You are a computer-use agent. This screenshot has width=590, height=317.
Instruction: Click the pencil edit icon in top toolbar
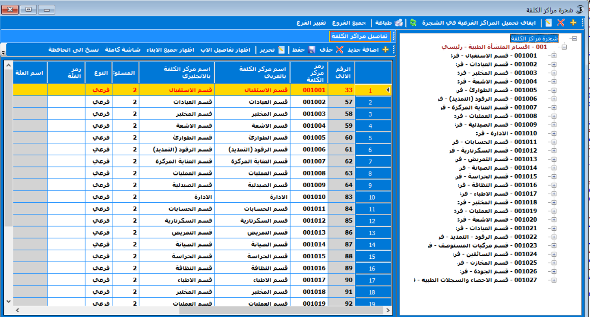pos(549,22)
